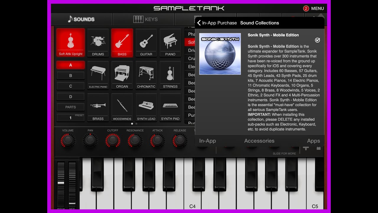Viewport: 378px width, 213px height.
Task: Click the ATTACK knob
Action: point(157,140)
